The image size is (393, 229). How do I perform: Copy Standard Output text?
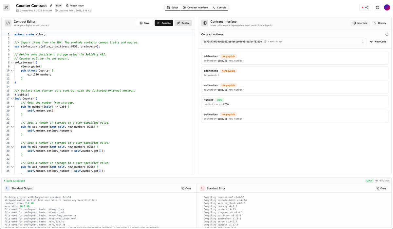(186, 188)
